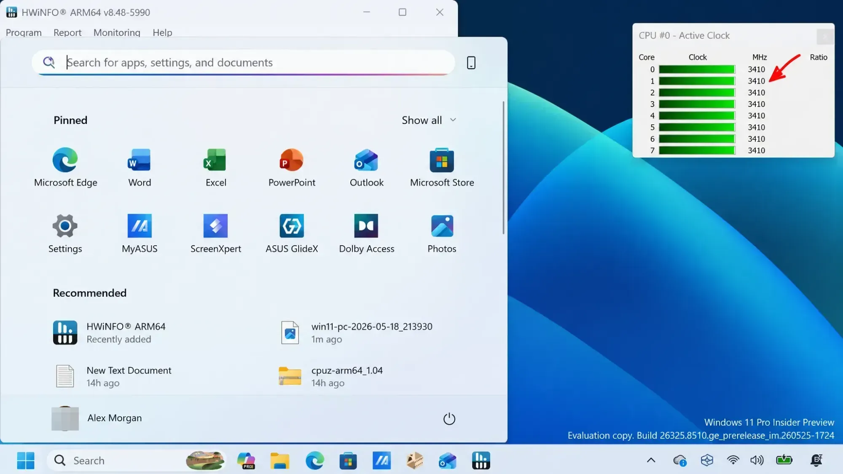The width and height of the screenshot is (843, 474).
Task: Open Photos from pinned apps
Action: click(442, 233)
